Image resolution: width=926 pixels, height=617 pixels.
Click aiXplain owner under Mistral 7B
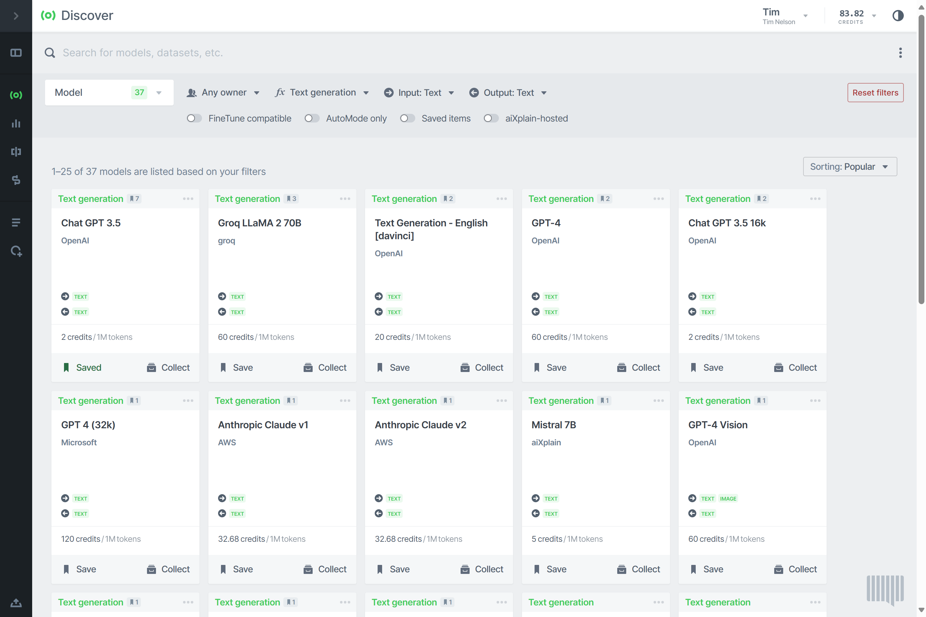click(546, 442)
